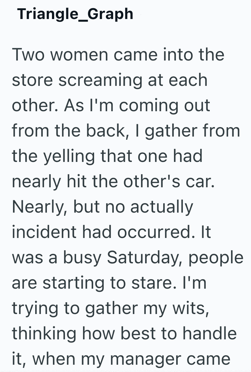The width and height of the screenshot is (251, 372).
Task: Click the word 'people' after Saturday
Action: point(216,258)
